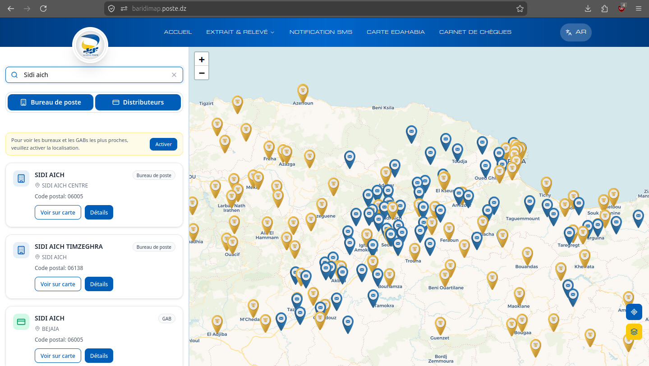
Task: Go to ACCUEIL page
Action: tap(178, 32)
